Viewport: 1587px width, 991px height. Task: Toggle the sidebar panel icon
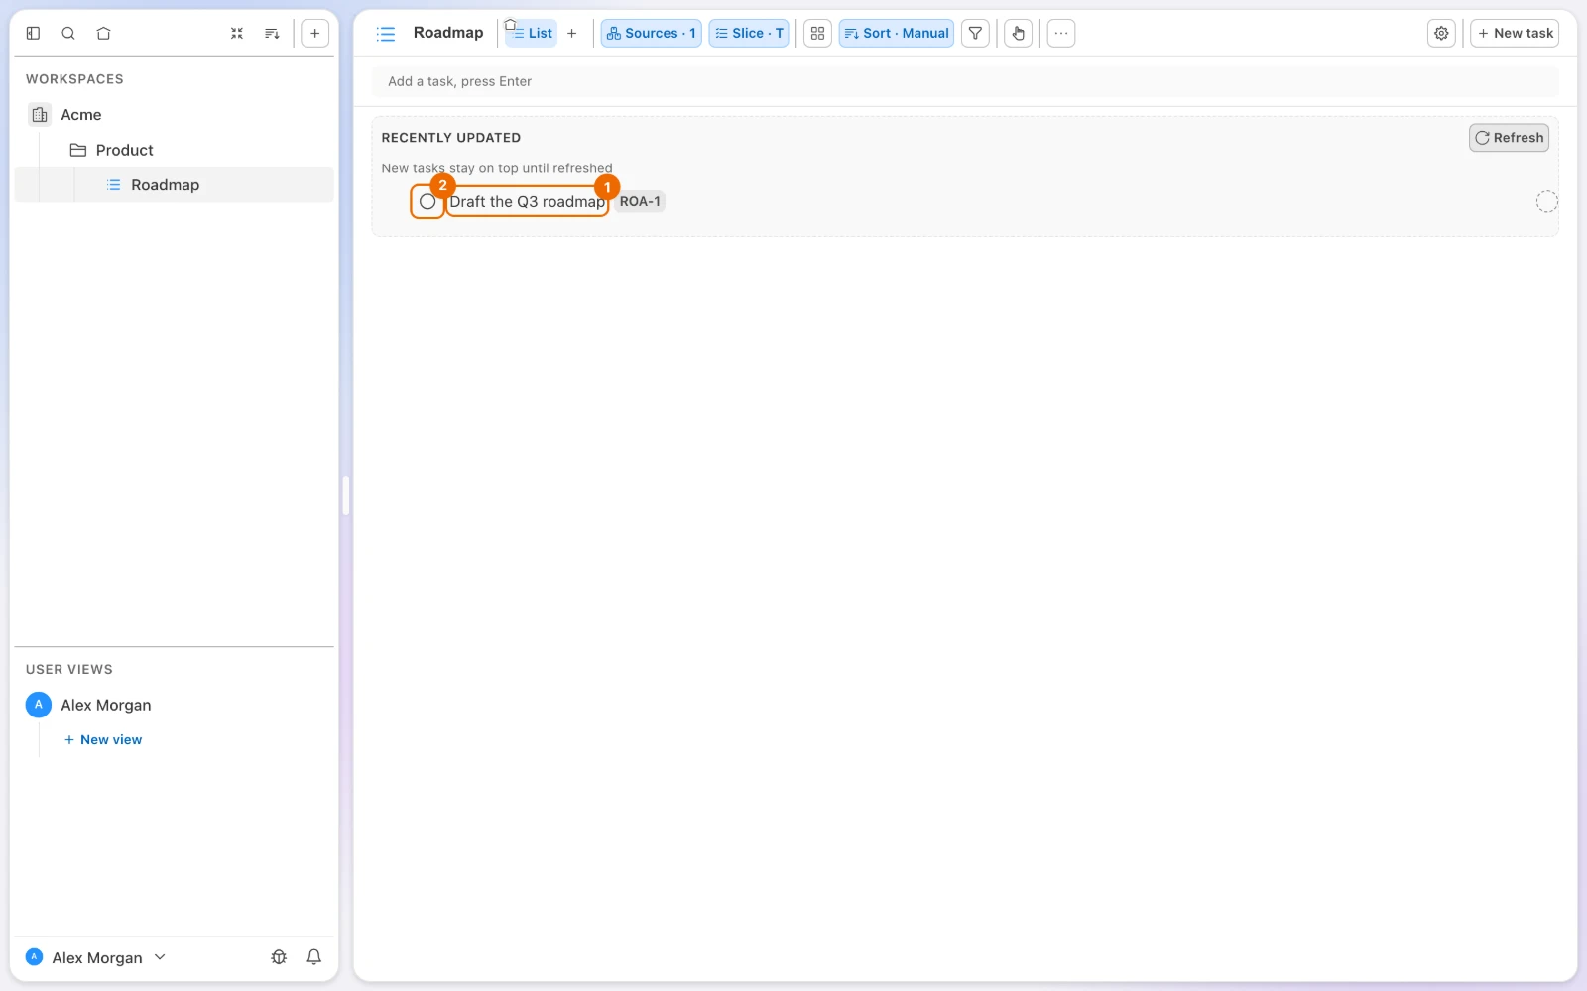click(33, 33)
